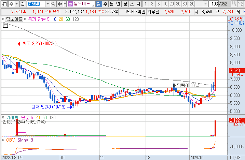The image size is (245, 160).
Task: Select the 120 interval button
Action: click(x=191, y=4)
